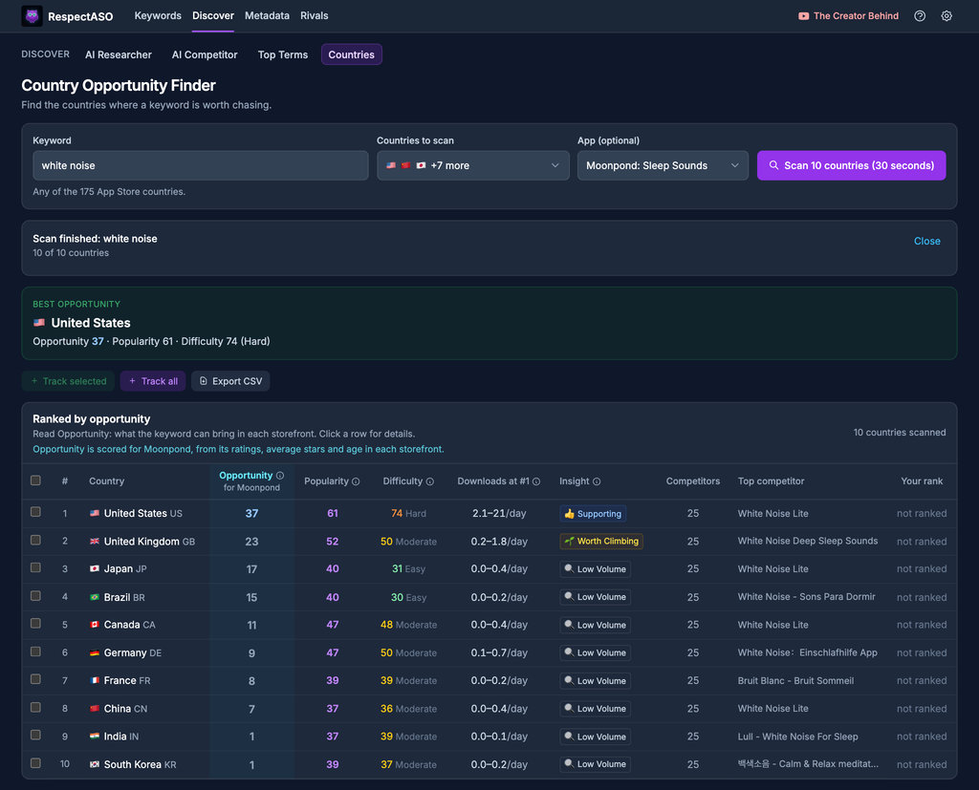Screen dimensions: 979x790
Task: Click the Japan flag icon in table row
Action: click(95, 568)
